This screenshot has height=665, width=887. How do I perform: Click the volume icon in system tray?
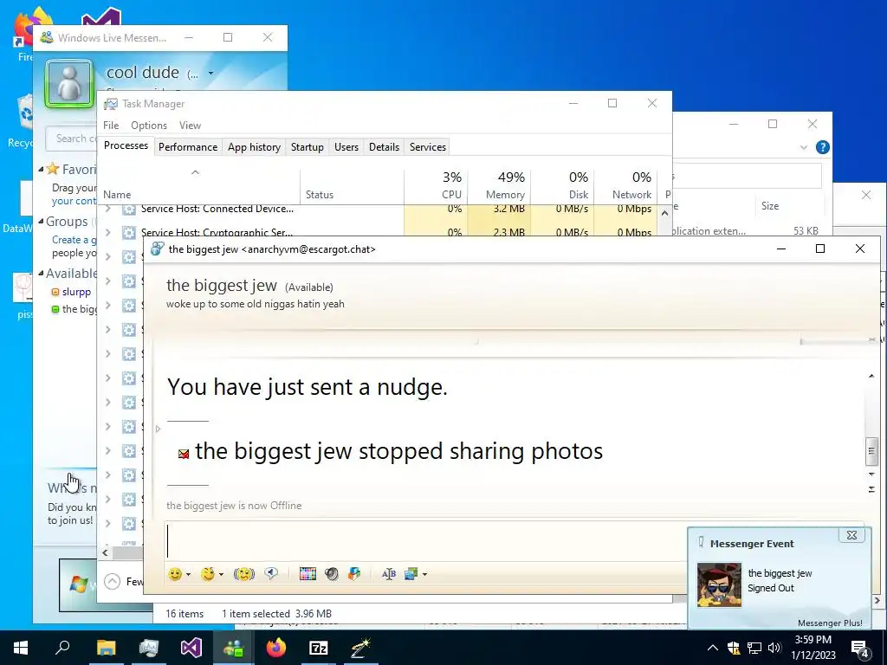[x=774, y=648]
